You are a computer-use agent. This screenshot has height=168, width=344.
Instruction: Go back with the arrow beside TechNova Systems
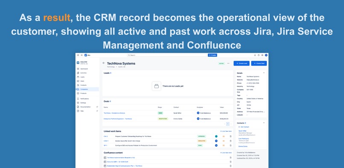[104, 63]
